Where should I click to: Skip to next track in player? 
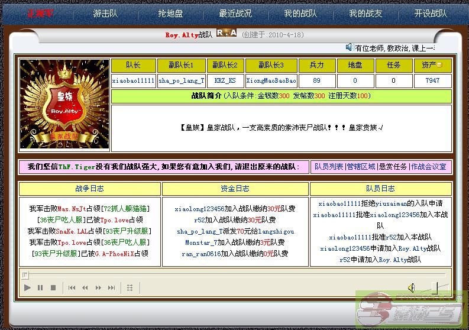pyautogui.click(x=111, y=288)
